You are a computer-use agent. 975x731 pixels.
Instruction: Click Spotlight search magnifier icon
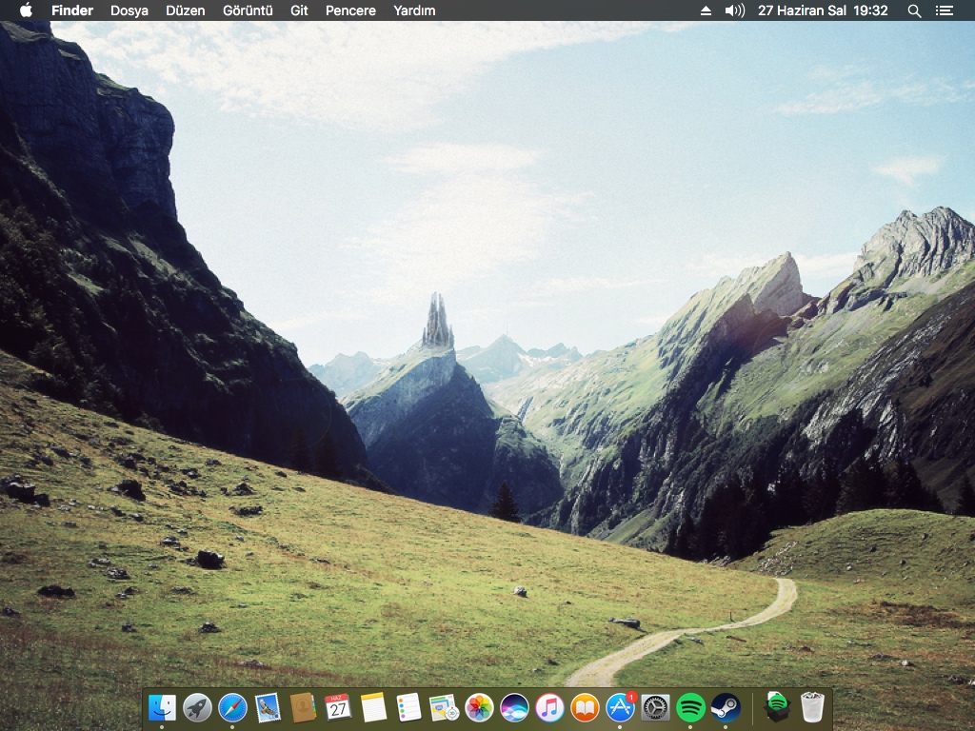pos(914,10)
